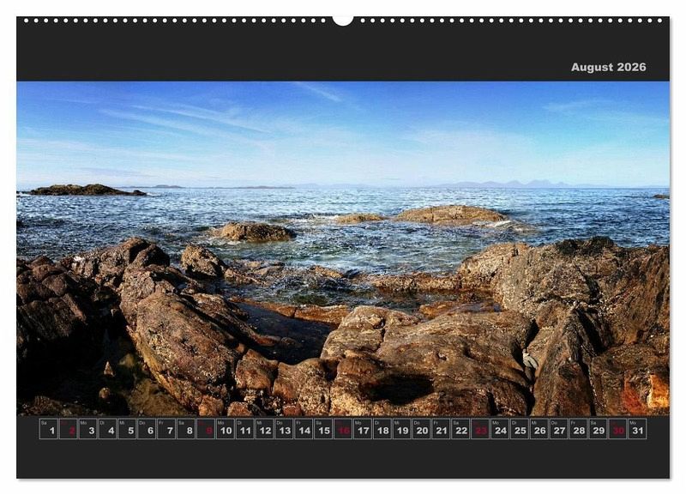Click date cell 10
The width and height of the screenshot is (686, 495).
(226, 429)
